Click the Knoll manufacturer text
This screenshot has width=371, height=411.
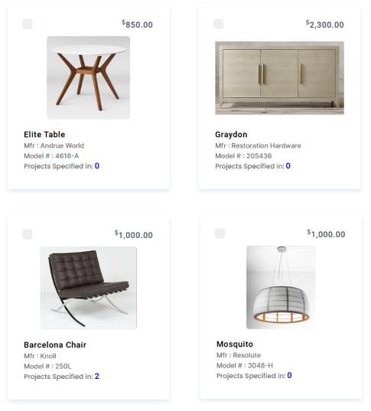[x=48, y=356]
